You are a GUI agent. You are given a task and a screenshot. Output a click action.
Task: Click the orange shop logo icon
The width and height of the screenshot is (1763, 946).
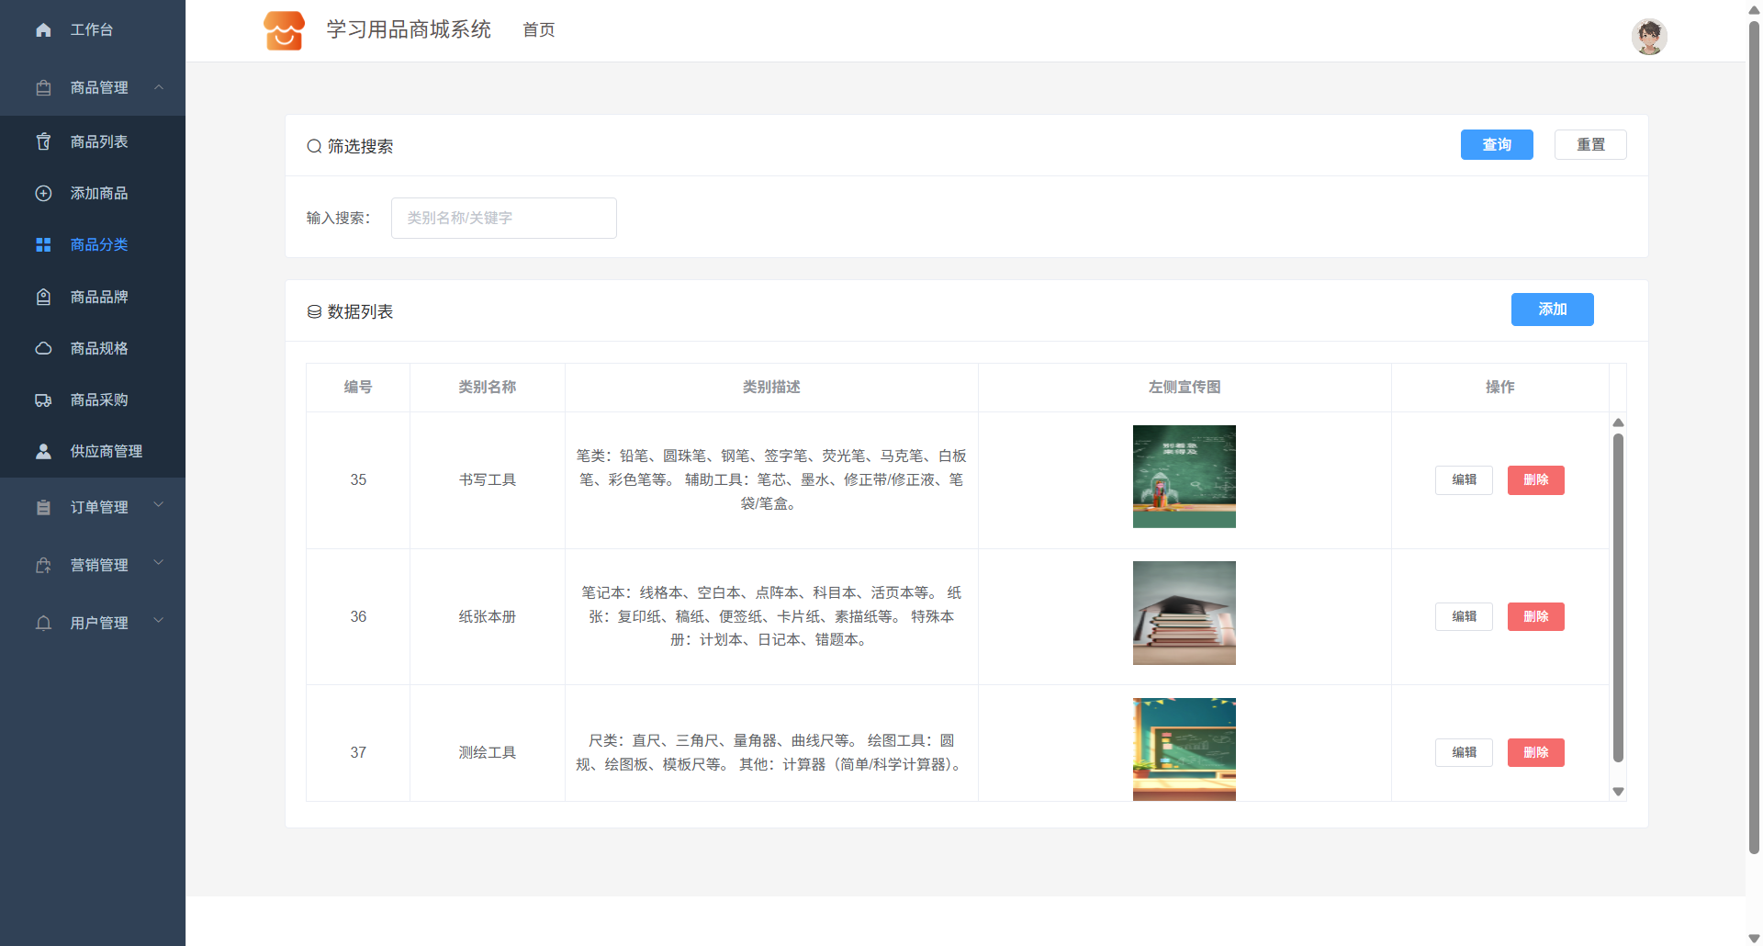click(284, 30)
